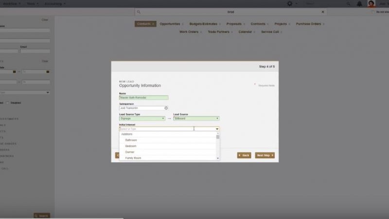Clear the Salesperson field with the X icon
This screenshot has height=219, width=389.
pyautogui.click(x=166, y=108)
